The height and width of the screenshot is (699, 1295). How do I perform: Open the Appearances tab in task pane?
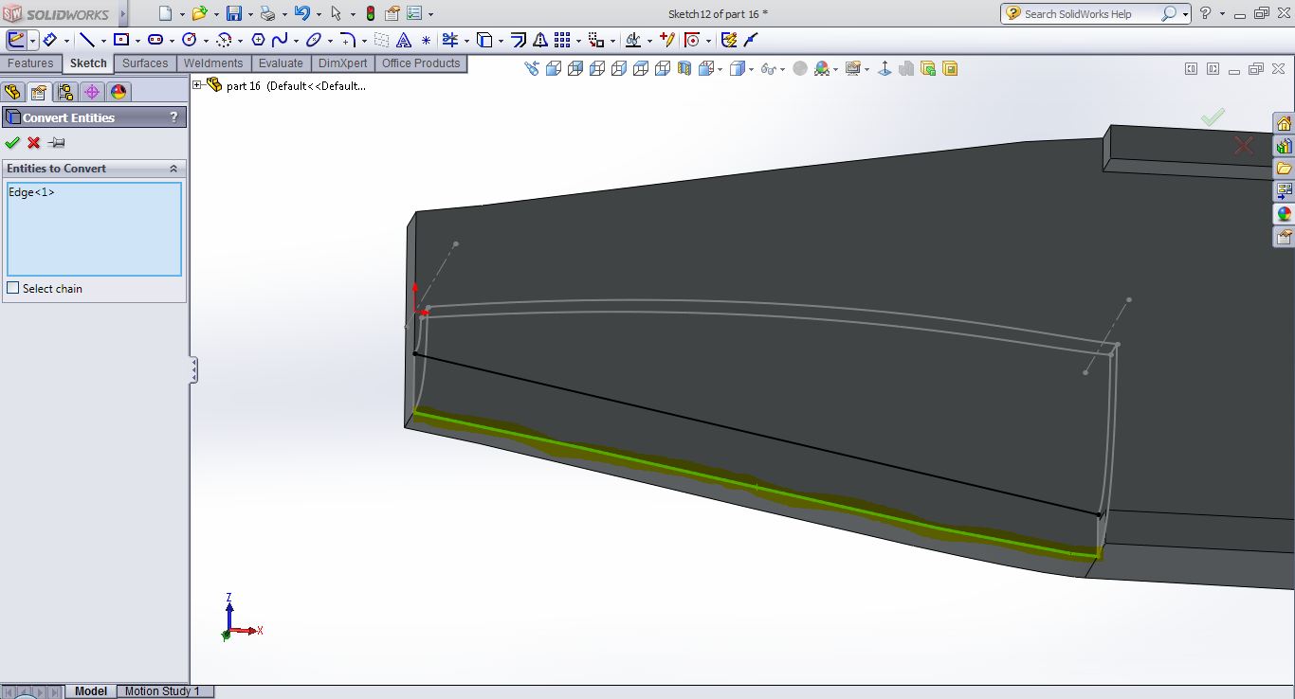pos(1284,214)
